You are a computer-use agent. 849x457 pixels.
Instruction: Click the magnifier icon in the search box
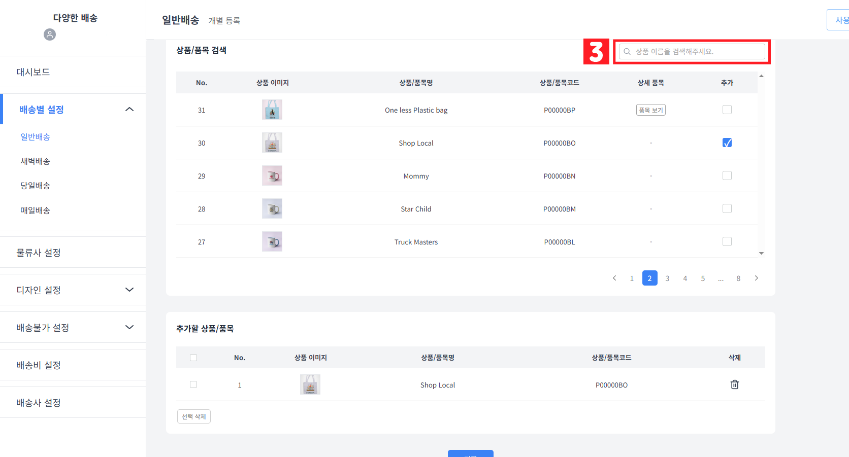pos(627,51)
